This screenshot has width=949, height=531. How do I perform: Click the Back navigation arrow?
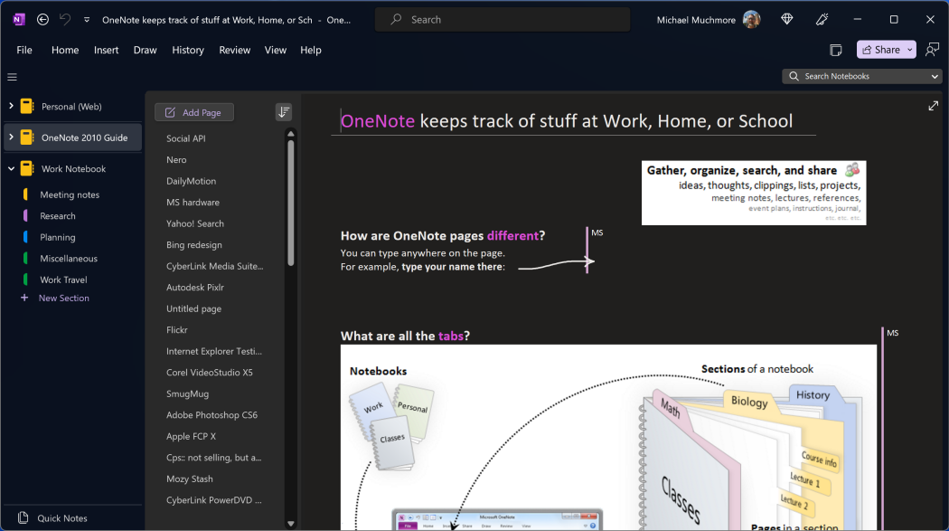[x=42, y=18]
